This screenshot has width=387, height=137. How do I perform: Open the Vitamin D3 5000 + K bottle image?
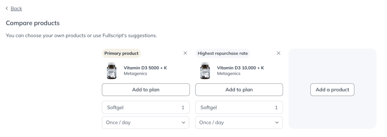[111, 71]
